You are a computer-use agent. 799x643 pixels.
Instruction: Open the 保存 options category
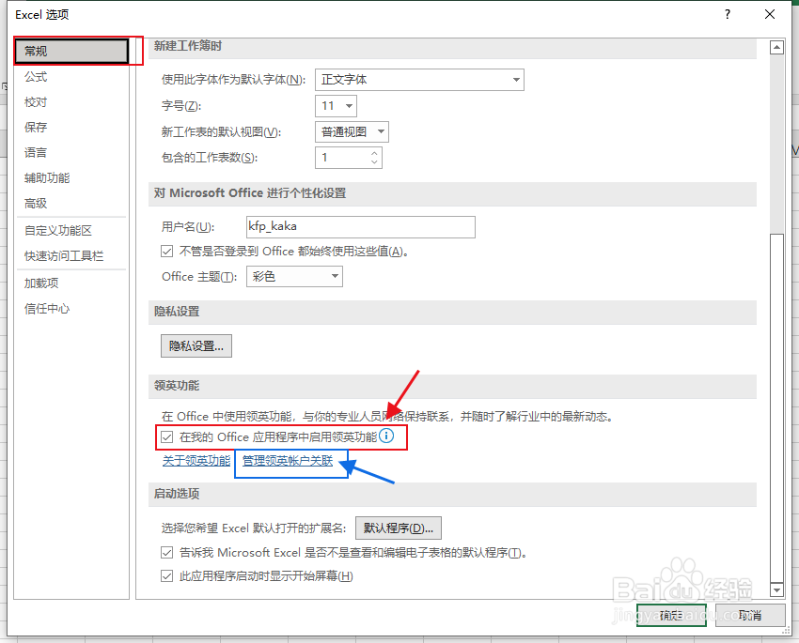coord(36,127)
